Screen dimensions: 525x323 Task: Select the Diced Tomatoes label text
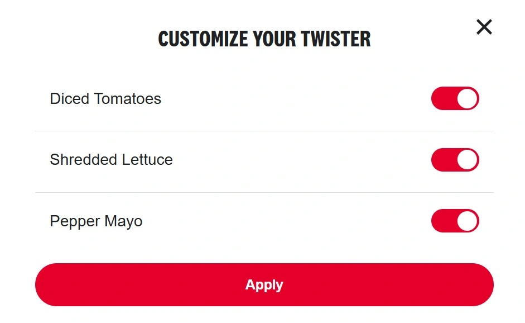click(x=105, y=98)
